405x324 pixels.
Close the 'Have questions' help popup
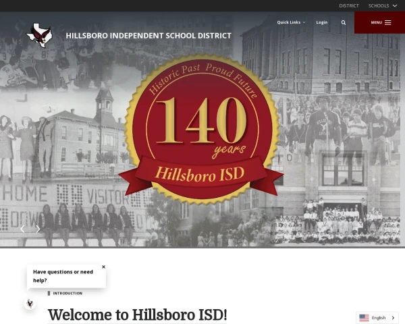click(x=103, y=267)
